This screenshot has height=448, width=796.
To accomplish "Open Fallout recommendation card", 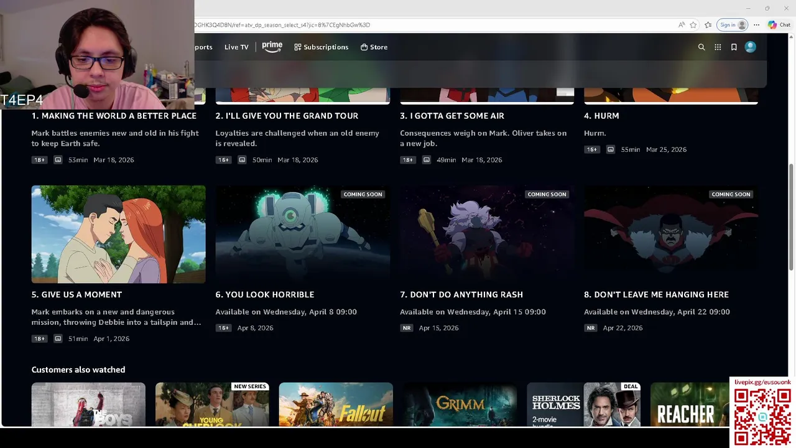I will 336,404.
